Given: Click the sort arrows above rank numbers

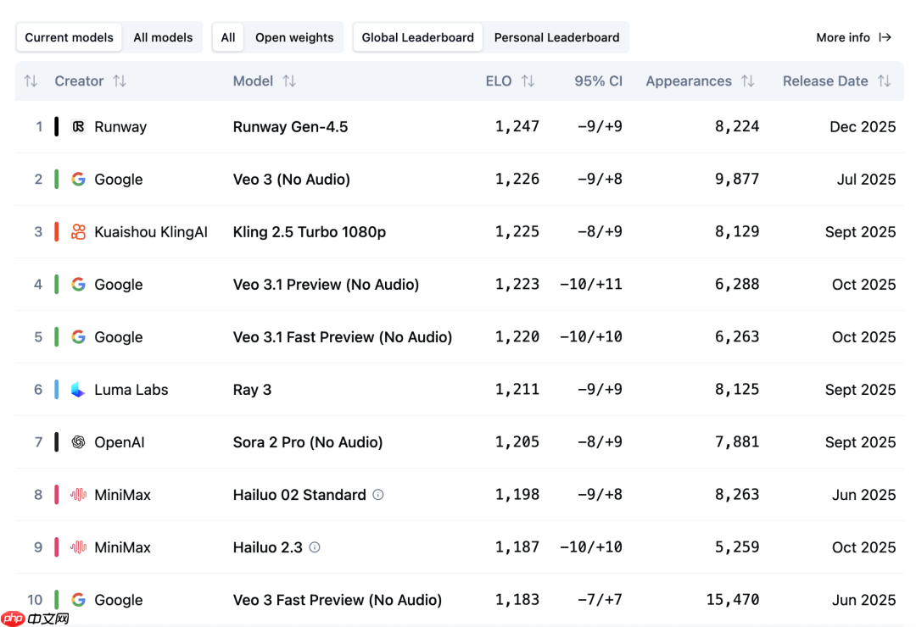Looking at the screenshot, I should point(31,81).
